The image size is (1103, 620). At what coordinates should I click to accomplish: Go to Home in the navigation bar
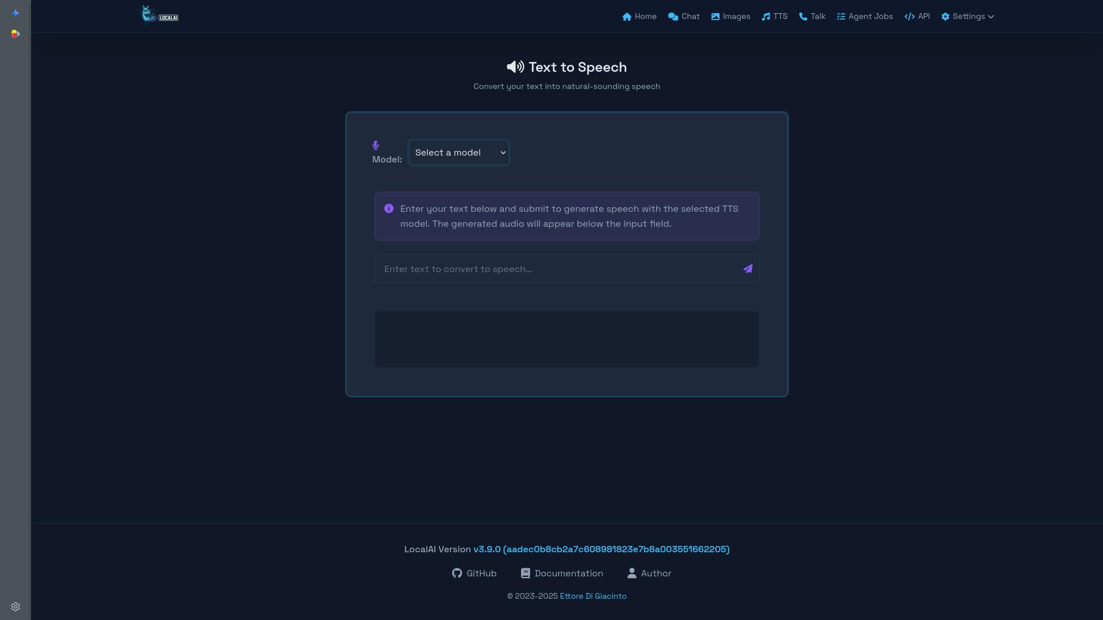[639, 17]
